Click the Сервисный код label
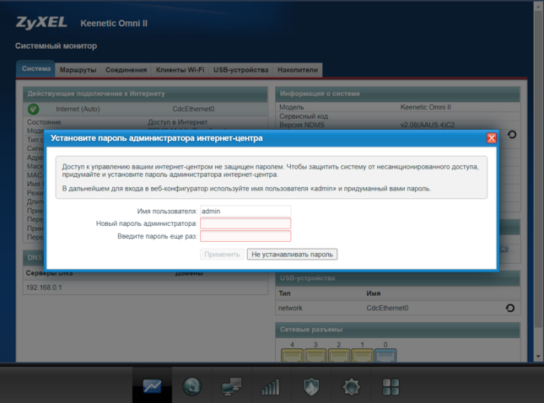Viewport: 544px width, 403px height. click(304, 116)
